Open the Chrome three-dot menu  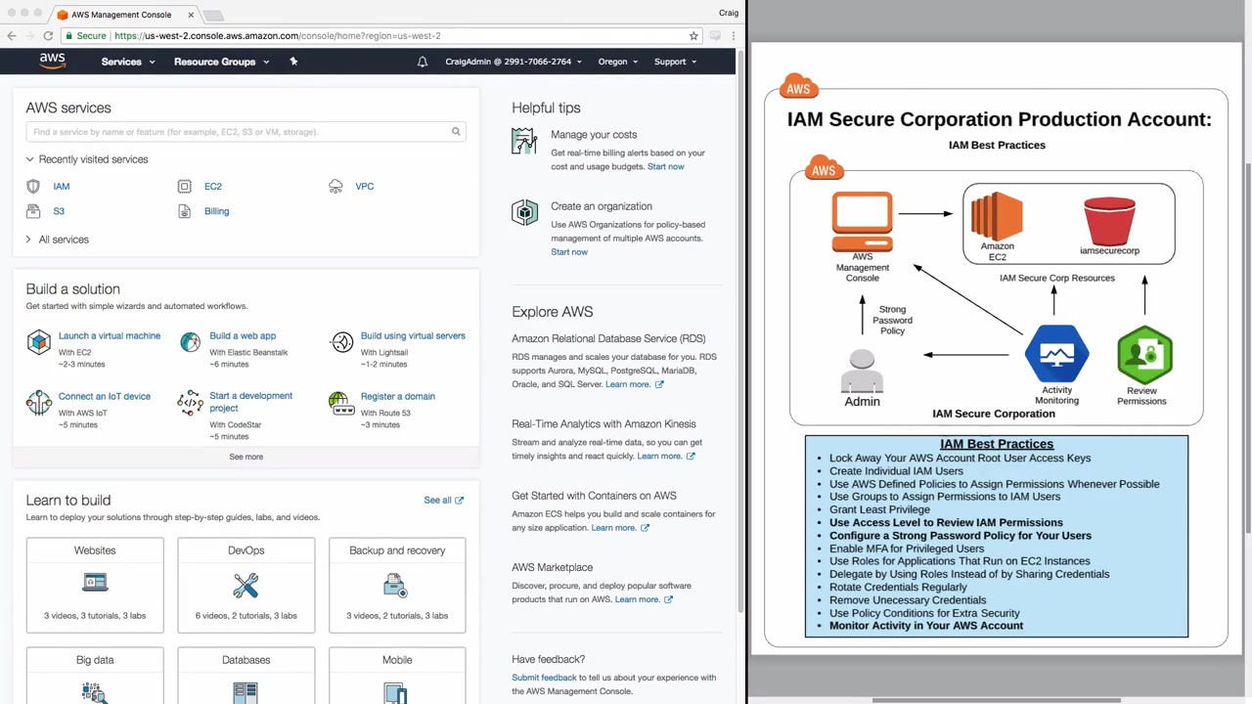(733, 36)
